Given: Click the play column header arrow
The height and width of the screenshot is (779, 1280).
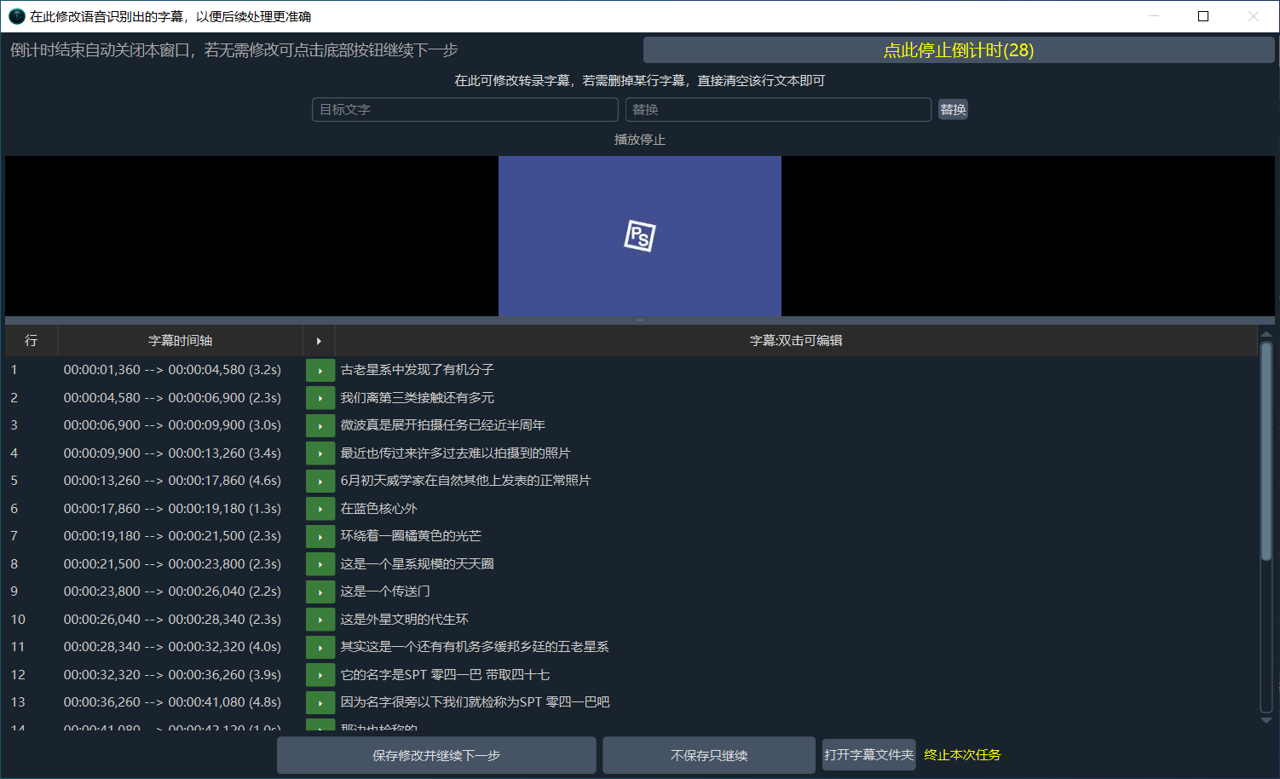Looking at the screenshot, I should tap(319, 341).
